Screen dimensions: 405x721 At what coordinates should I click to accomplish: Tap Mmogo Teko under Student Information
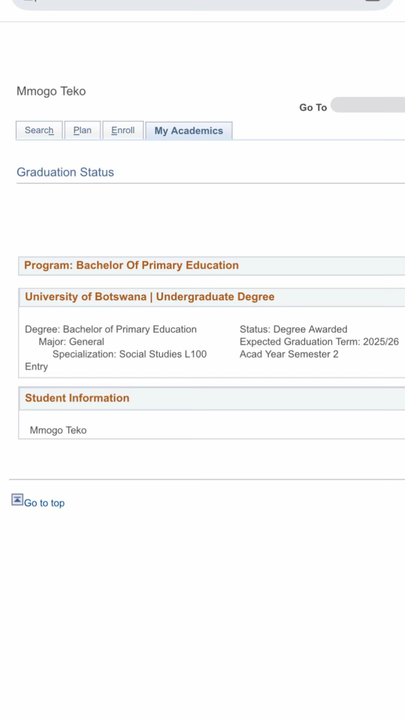[58, 430]
